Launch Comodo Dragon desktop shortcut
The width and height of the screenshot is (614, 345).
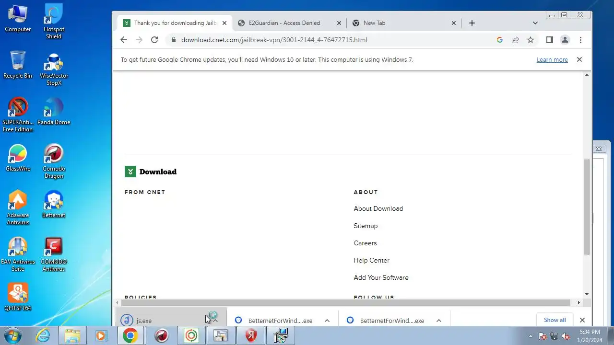tap(54, 161)
